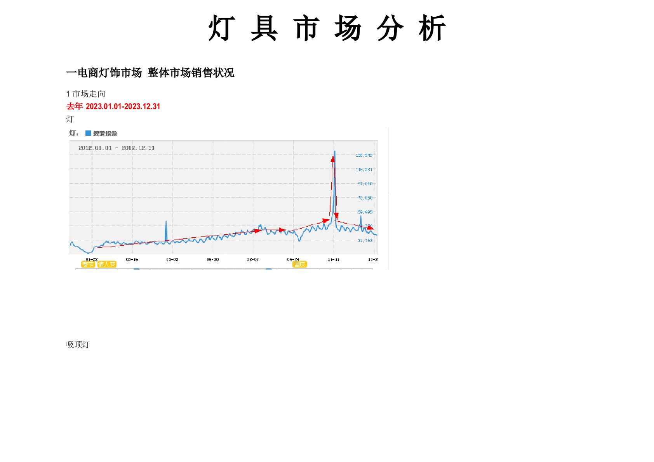Image resolution: width=654 pixels, height=462 pixels.
Task: Click the line '1 市场走向'
Action: pos(86,94)
